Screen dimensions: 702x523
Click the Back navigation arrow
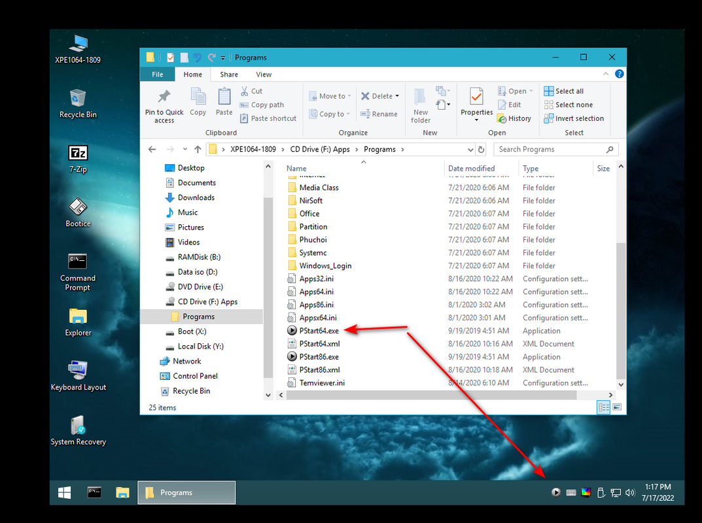152,150
